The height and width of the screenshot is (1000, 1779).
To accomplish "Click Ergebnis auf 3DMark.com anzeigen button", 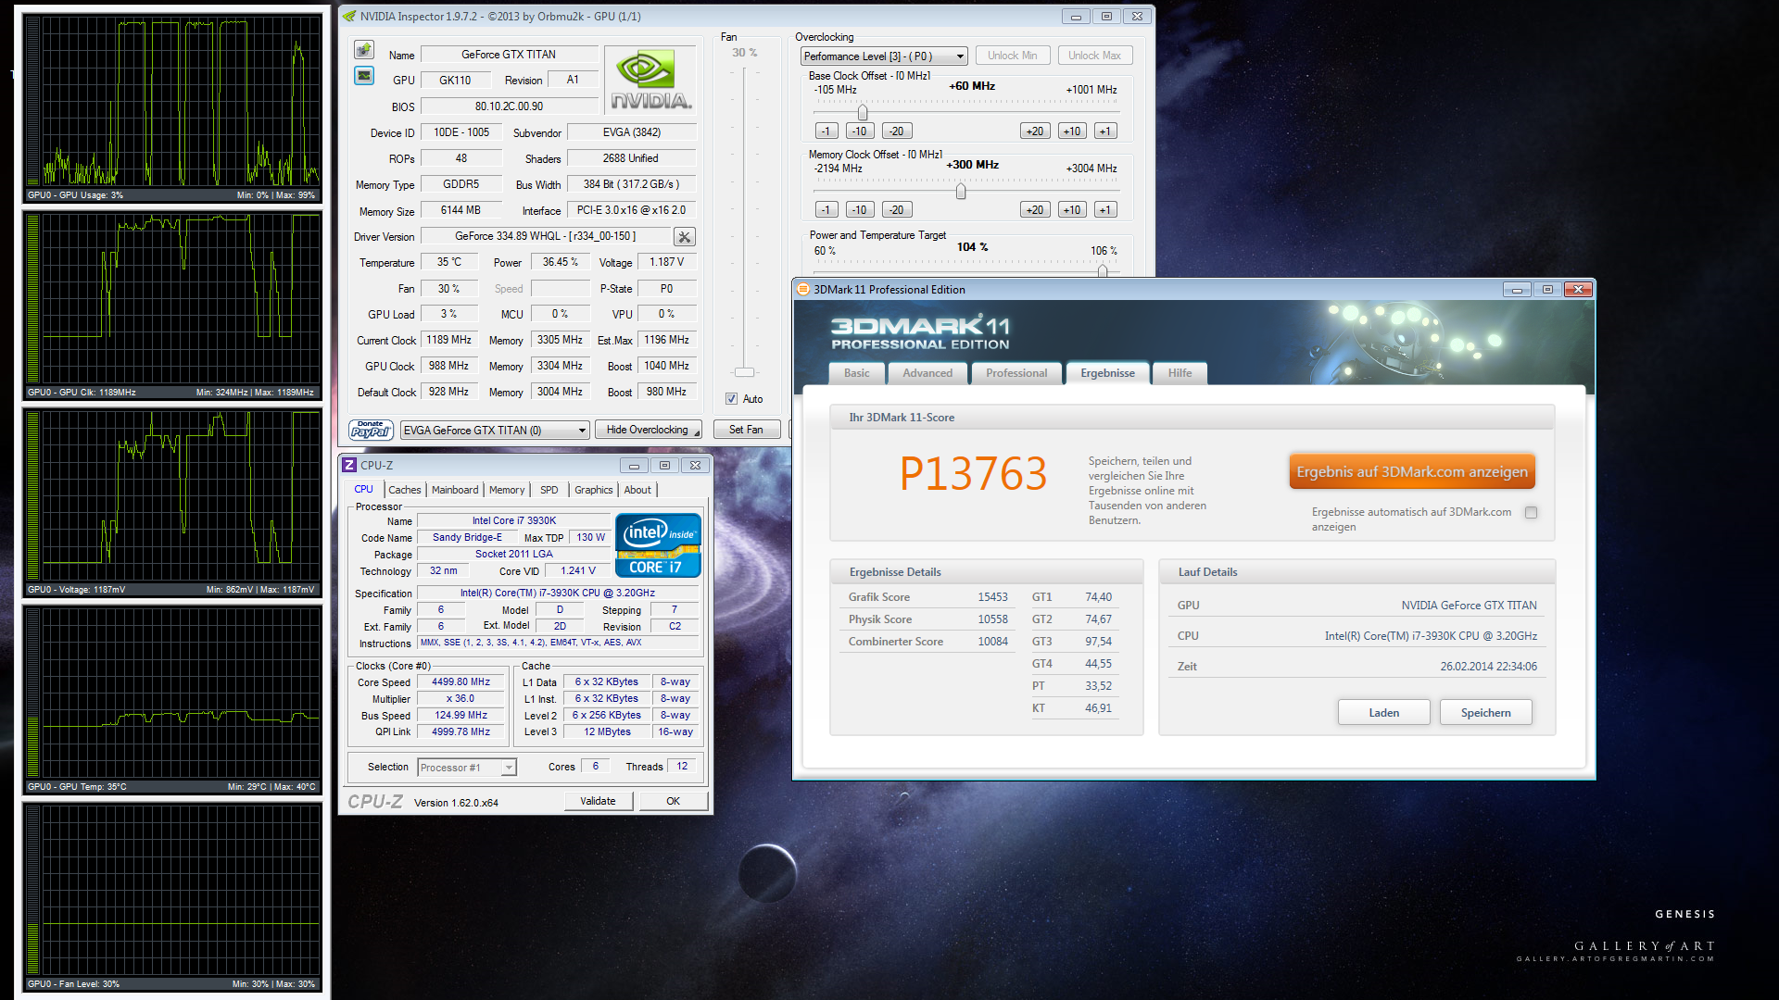I will (x=1412, y=472).
